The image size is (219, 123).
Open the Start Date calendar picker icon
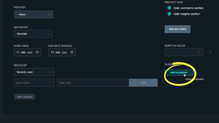pyautogui.click(x=37, y=52)
